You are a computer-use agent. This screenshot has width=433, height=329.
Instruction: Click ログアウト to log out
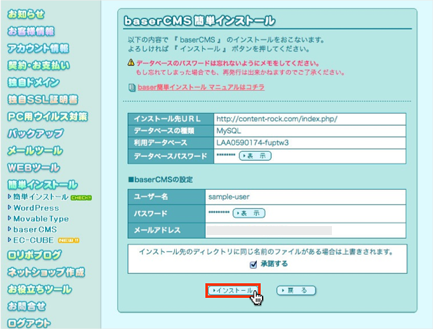tap(29, 323)
